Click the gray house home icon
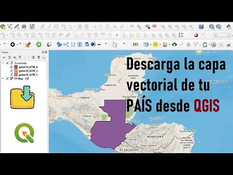Viewport: 233px width, 175px height. [188, 44]
